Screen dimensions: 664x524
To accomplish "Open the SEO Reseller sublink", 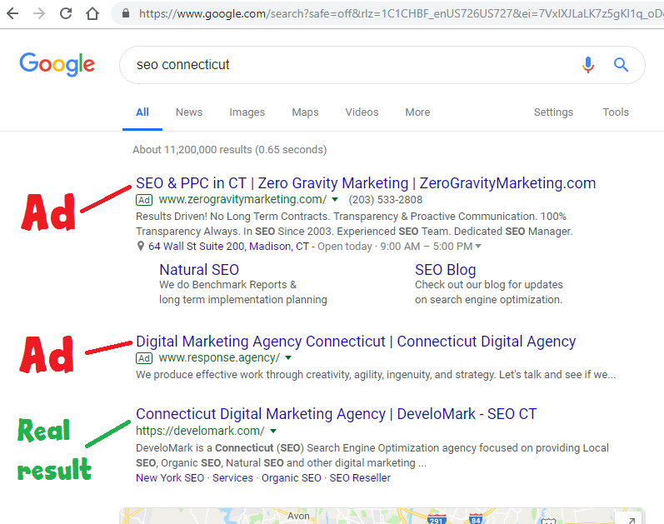I will (x=360, y=478).
